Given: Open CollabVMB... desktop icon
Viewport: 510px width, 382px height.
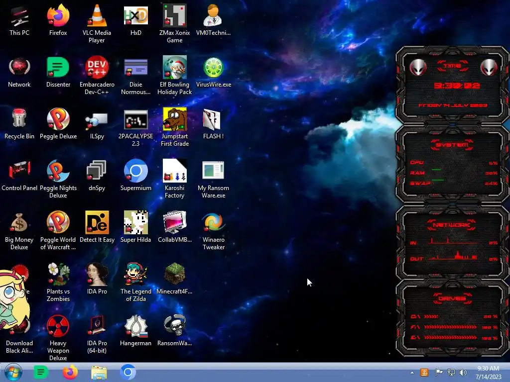Looking at the screenshot, I should [x=175, y=227].
